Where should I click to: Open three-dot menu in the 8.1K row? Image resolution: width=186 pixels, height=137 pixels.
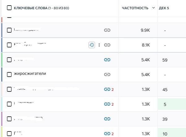click(x=99, y=45)
